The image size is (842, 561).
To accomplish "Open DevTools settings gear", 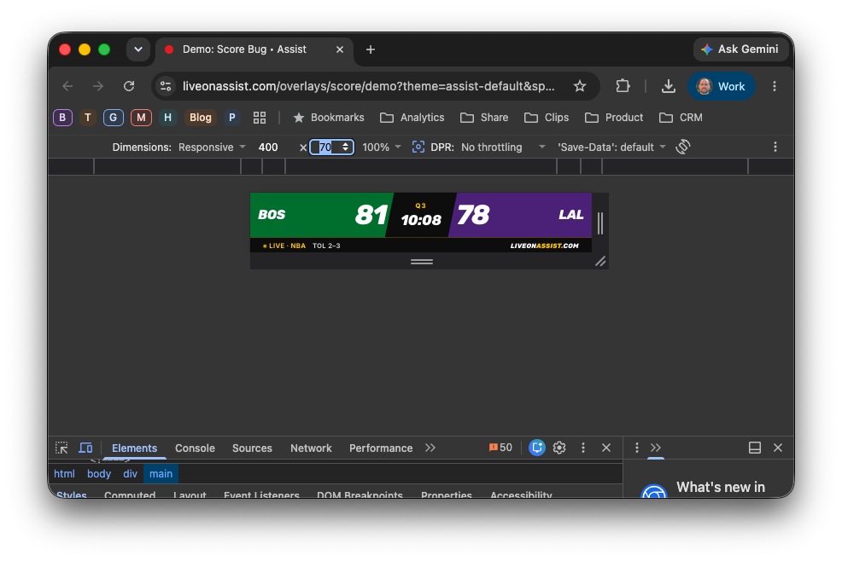I will pyautogui.click(x=559, y=448).
